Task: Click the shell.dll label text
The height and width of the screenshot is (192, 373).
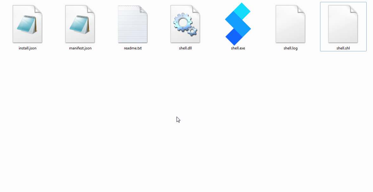Action: point(185,48)
